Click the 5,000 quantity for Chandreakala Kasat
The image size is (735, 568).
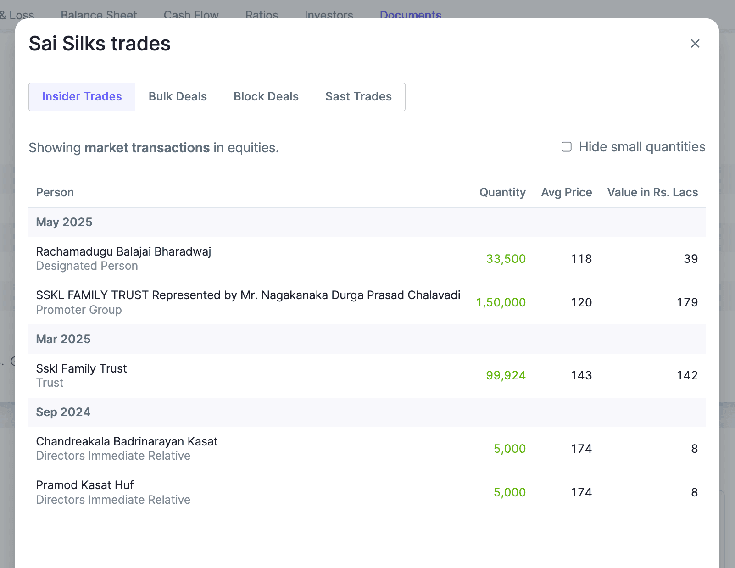510,449
